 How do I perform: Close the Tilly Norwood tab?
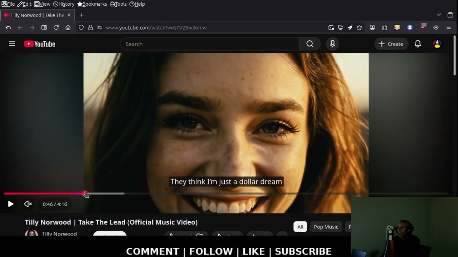[69, 15]
